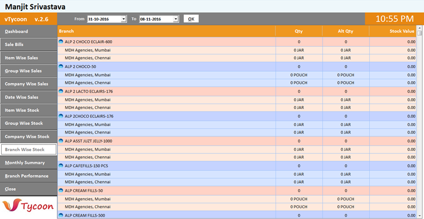Viewport: 424px width, 219px height.
Task: Open Date Wise Sales report
Action: [x=28, y=97]
